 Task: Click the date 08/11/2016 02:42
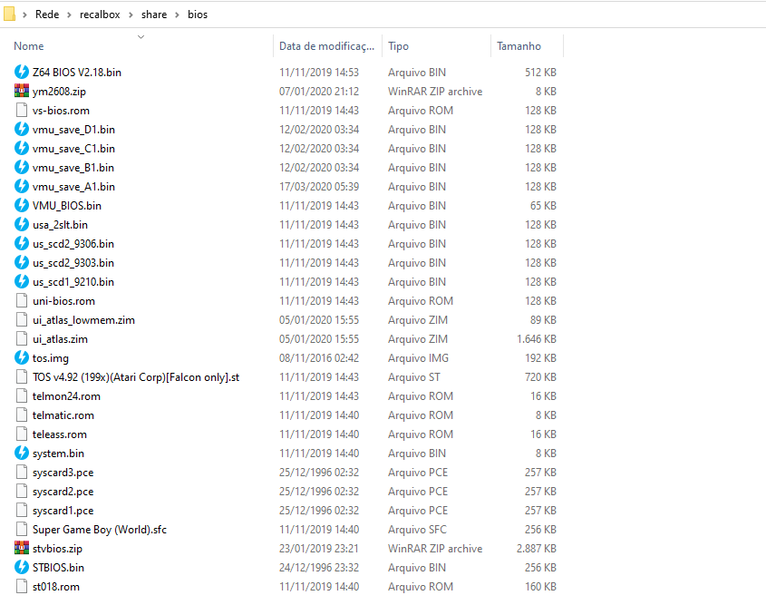point(319,357)
